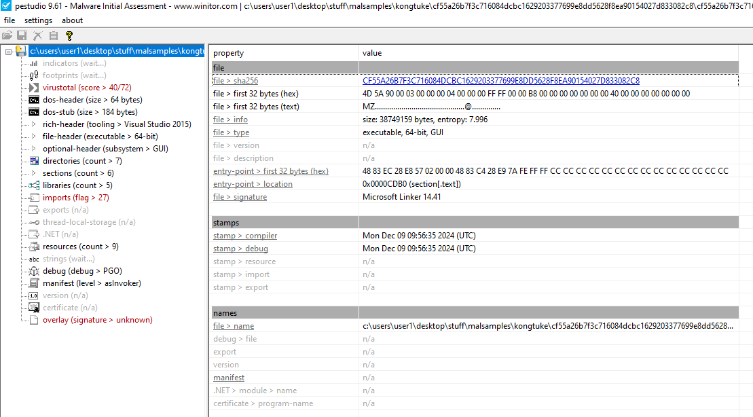Select the root file path tree item
This screenshot has width=753, height=417.
[x=116, y=51]
